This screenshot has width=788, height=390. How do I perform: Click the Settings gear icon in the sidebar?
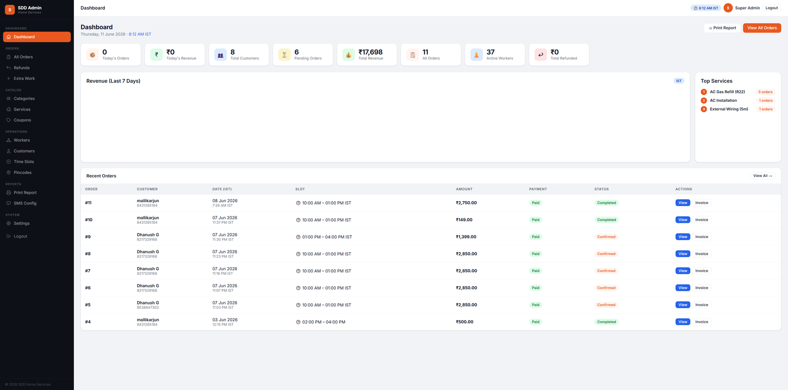pos(8,223)
